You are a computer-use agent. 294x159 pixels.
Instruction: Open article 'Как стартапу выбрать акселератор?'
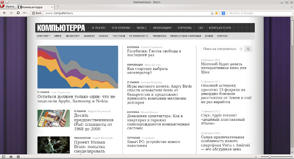tap(147, 71)
